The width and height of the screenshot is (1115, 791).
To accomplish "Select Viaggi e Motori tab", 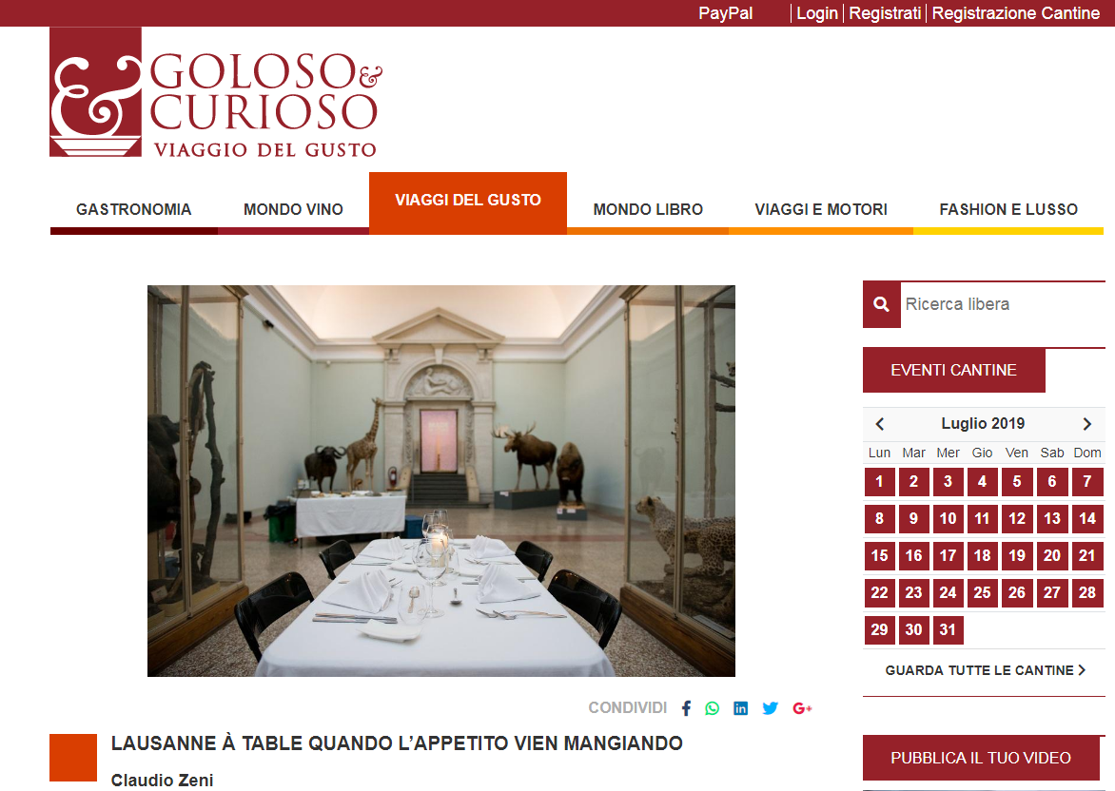I will pos(821,210).
